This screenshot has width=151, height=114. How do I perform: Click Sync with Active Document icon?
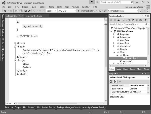(x=129, y=20)
